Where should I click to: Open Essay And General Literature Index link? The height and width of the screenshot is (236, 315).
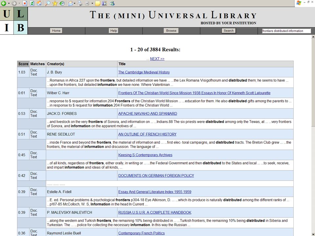155,192
